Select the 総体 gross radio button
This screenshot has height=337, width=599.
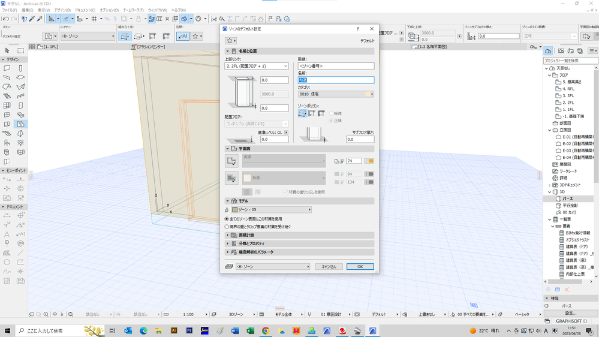[x=331, y=113]
